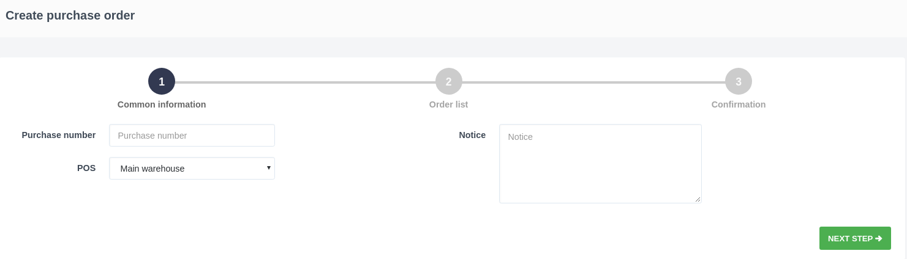Click the Notice field label

472,135
